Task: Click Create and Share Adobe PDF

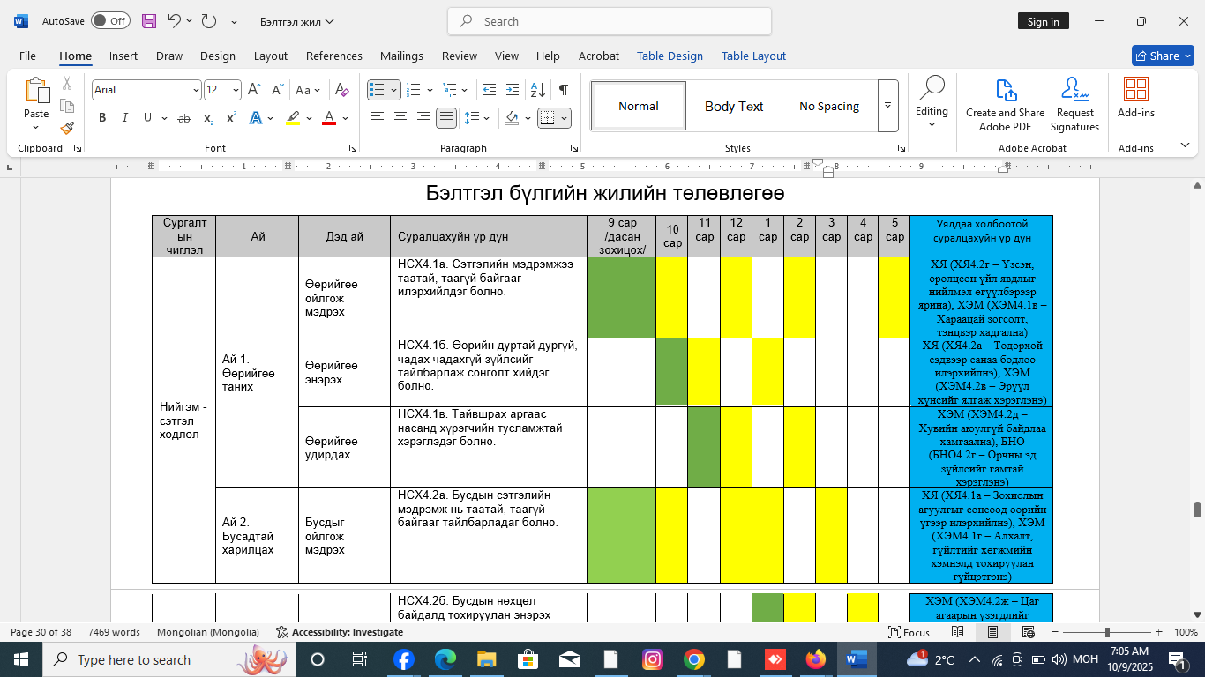Action: pyautogui.click(x=1005, y=104)
